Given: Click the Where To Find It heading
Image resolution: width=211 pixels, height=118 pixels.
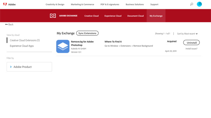Looking at the screenshot, I should pos(113,42).
